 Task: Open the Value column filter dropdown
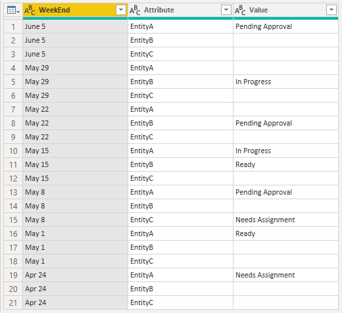331,10
